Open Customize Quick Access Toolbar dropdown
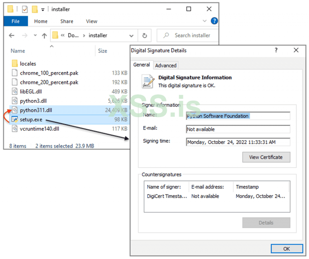This screenshot has width=309, height=259. (x=43, y=9)
